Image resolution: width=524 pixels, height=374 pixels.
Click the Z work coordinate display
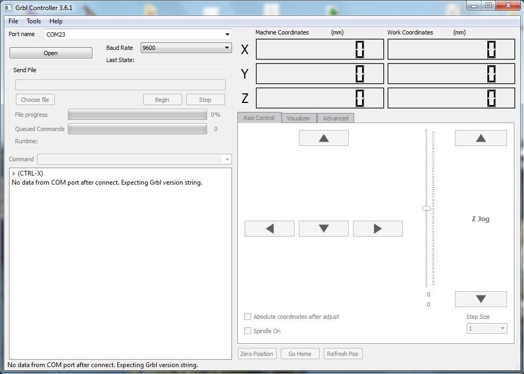pos(451,98)
